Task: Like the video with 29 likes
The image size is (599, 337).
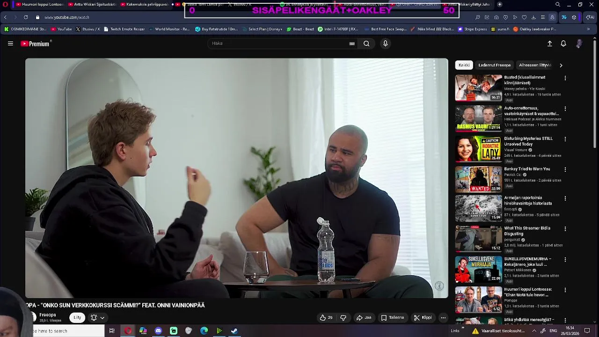Action: pyautogui.click(x=326, y=317)
